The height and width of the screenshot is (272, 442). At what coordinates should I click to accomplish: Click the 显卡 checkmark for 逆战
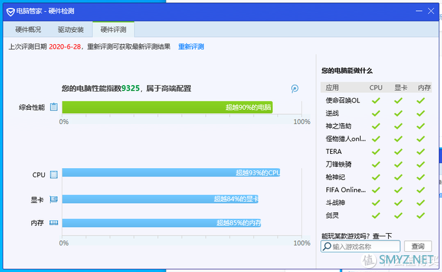[398, 113]
